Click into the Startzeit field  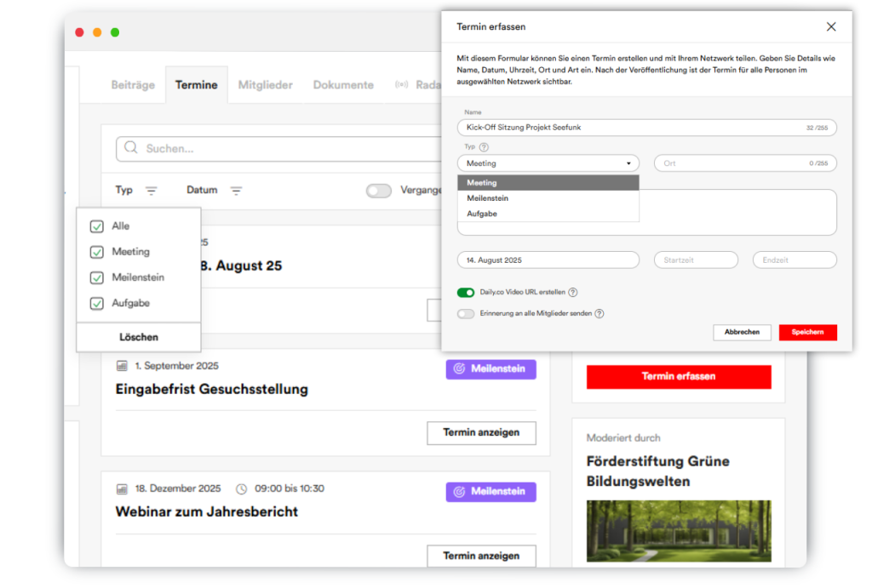click(696, 260)
